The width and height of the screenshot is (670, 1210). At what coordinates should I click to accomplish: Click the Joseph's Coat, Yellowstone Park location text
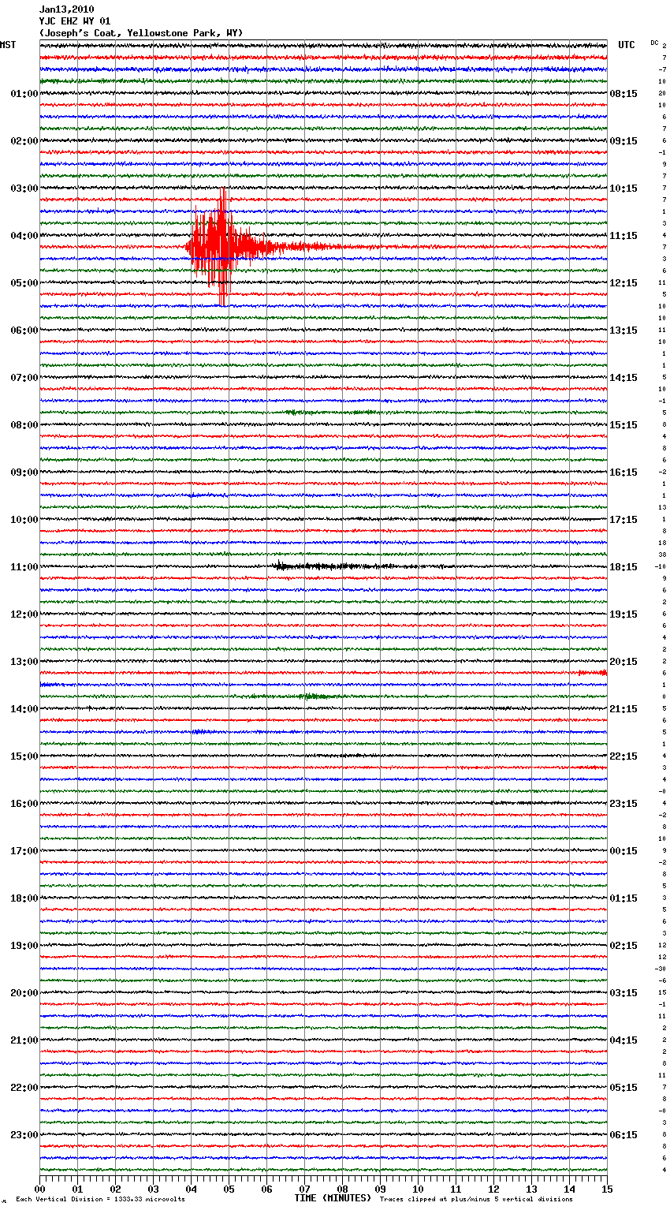click(x=141, y=33)
